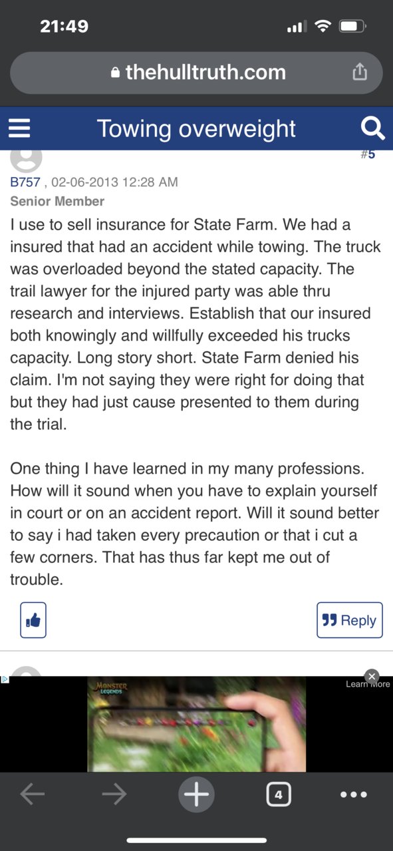Click the AdChoices icon on ad
The height and width of the screenshot is (851, 393).
point(5,679)
